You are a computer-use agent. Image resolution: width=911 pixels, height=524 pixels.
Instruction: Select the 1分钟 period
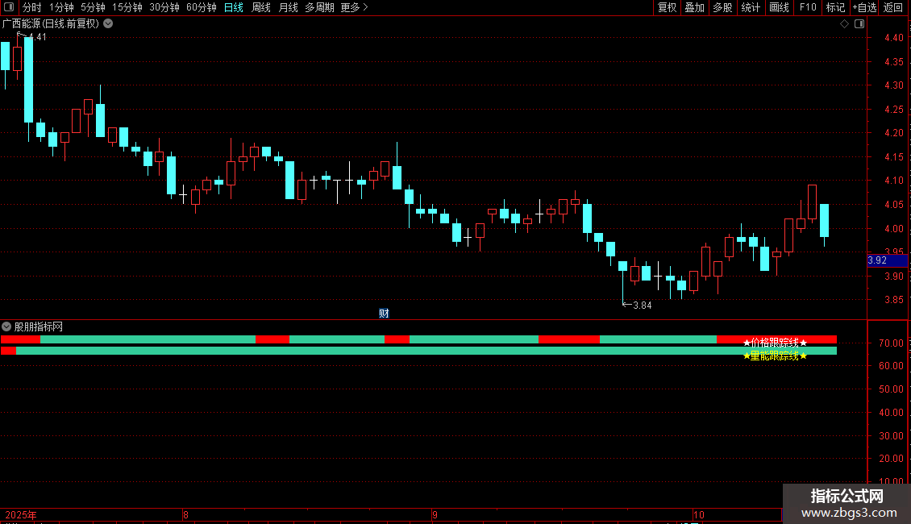point(61,7)
